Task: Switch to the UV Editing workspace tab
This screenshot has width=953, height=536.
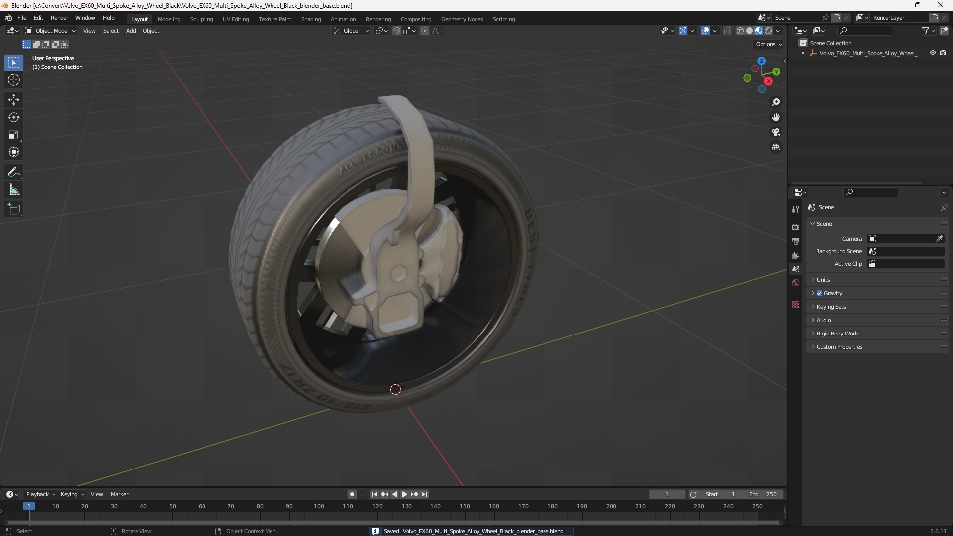Action: point(236,19)
